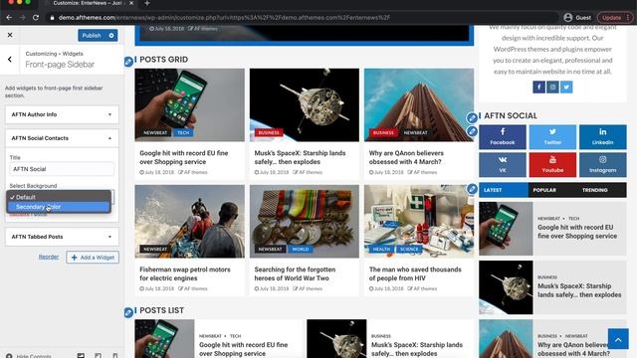Image resolution: width=637 pixels, height=358 pixels.
Task: Go back with the customizer left chevron
Action: 10,60
